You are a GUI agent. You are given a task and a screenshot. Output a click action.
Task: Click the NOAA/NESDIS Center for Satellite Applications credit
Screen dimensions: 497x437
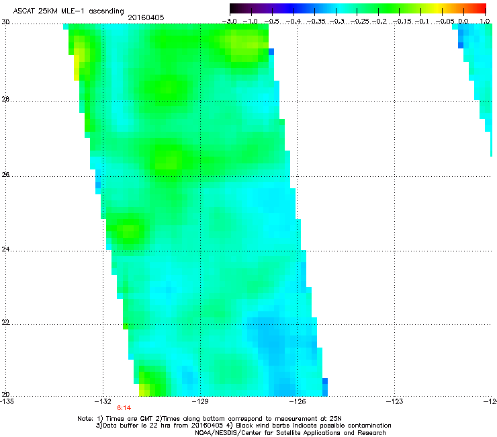(x=290, y=433)
